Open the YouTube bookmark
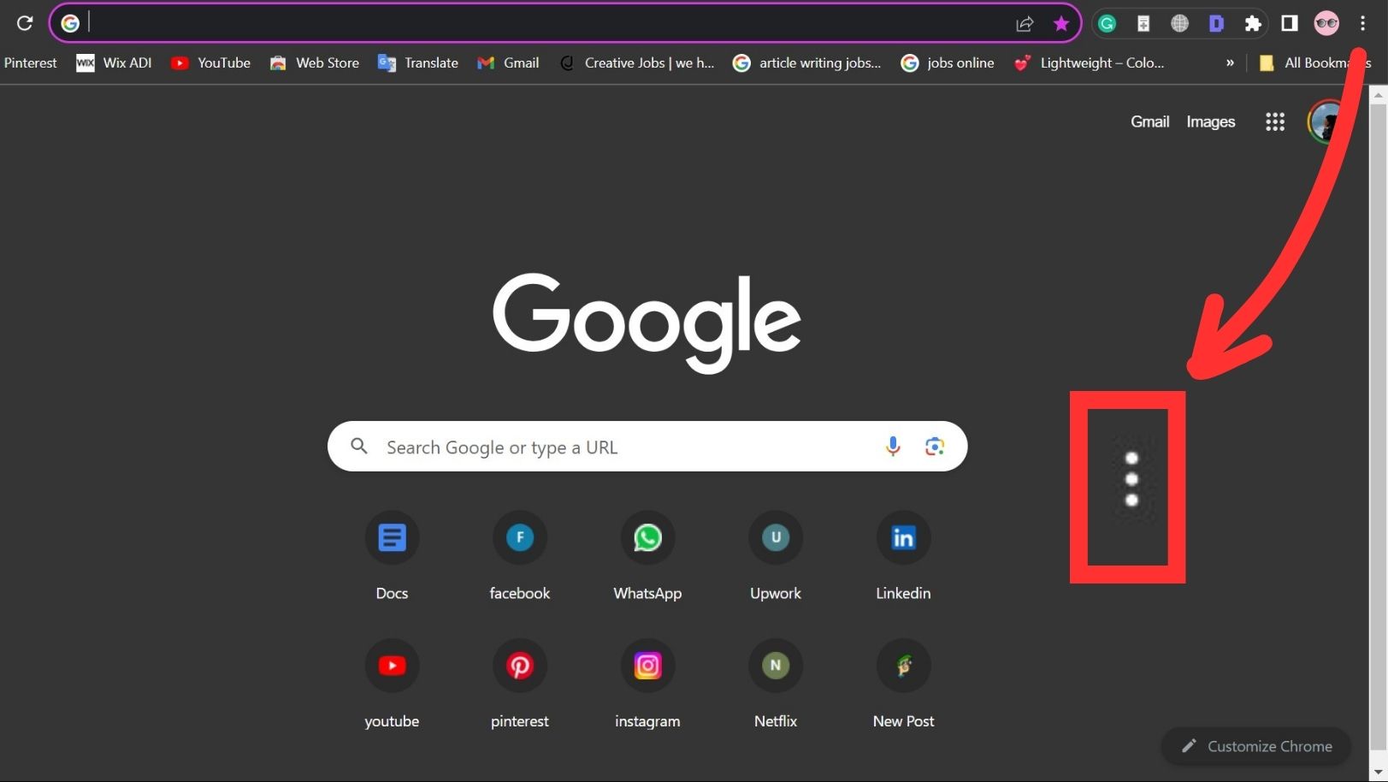Screen dimensions: 1388x782 coord(211,62)
